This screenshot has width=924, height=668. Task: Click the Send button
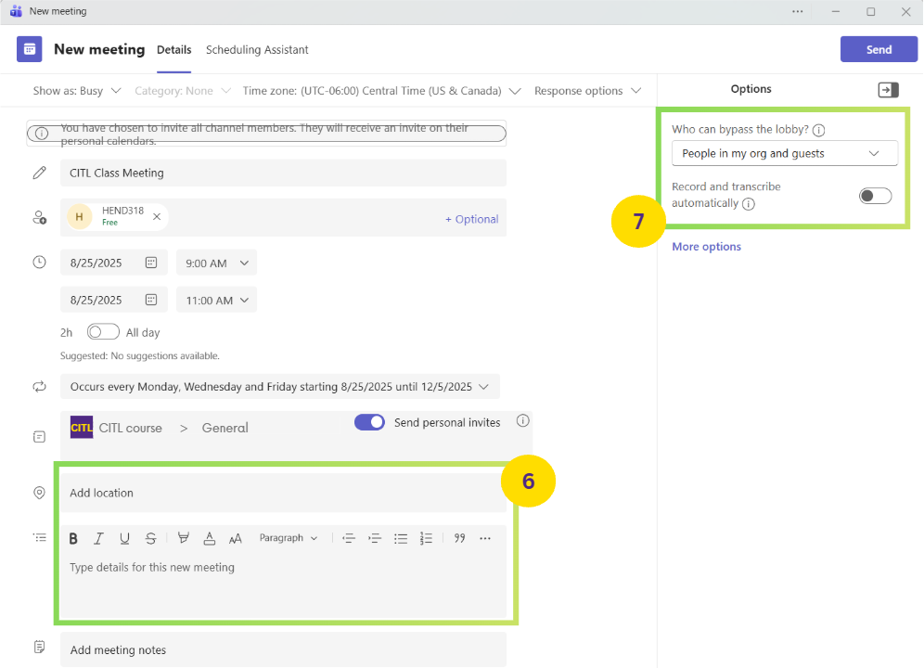[878, 48]
